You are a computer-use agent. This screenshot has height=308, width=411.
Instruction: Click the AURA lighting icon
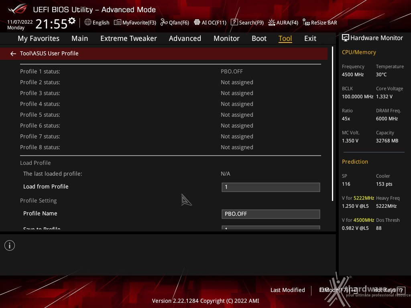coord(272,22)
